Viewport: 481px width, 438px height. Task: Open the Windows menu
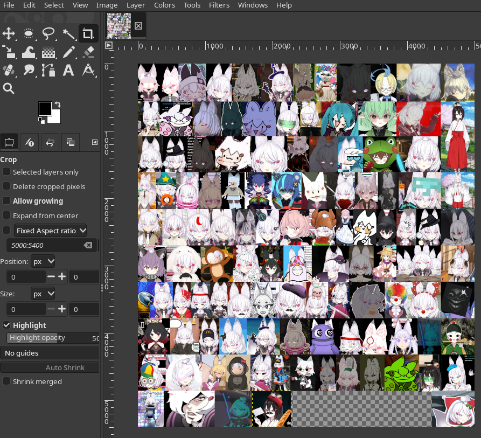click(253, 5)
